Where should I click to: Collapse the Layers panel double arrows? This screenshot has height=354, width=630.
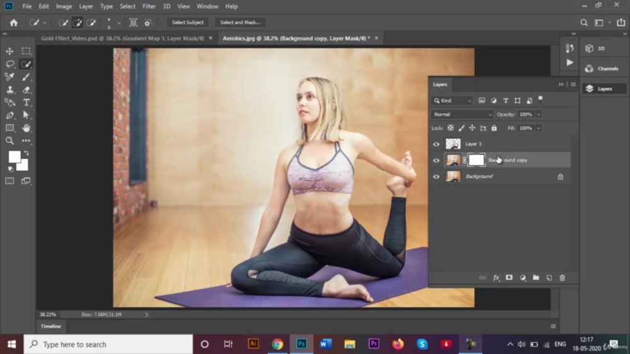coord(561,84)
